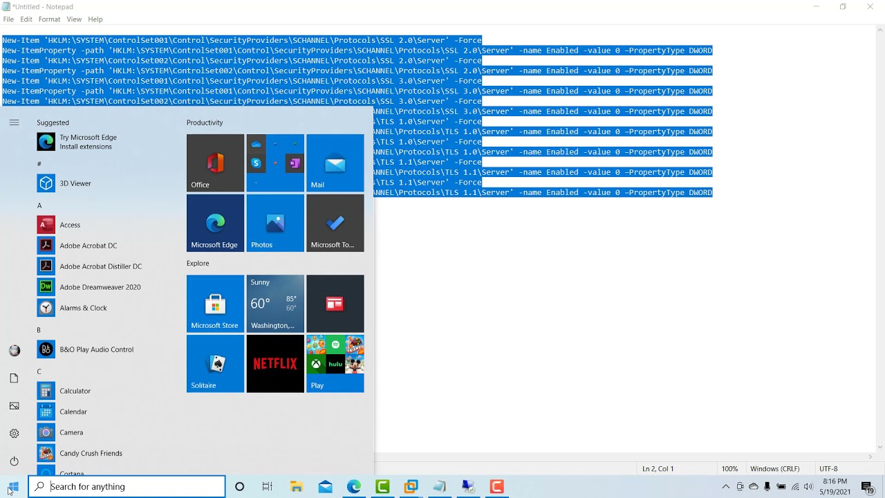Open the Camera app

click(x=104, y=432)
